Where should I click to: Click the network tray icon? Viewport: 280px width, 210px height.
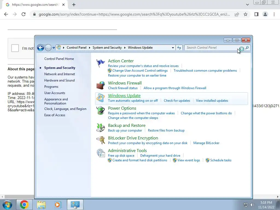point(246,205)
